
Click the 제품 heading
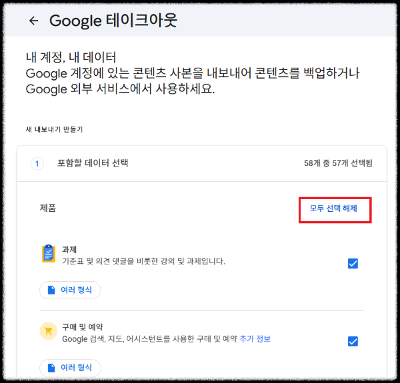48,208
